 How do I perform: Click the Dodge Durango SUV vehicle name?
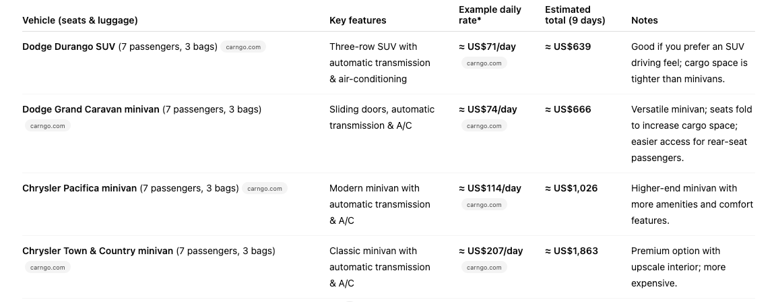pyautogui.click(x=69, y=47)
